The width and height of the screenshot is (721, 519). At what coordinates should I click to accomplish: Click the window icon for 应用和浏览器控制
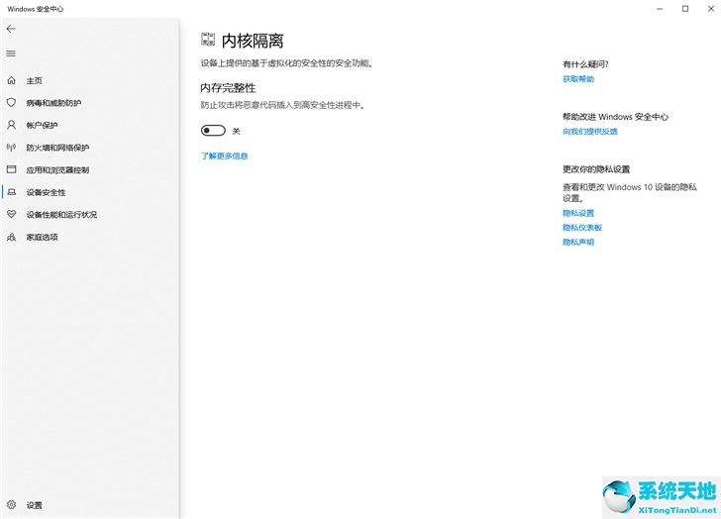pos(12,169)
